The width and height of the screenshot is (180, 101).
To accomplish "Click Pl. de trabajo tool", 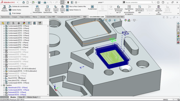I will click(x=15, y=13).
